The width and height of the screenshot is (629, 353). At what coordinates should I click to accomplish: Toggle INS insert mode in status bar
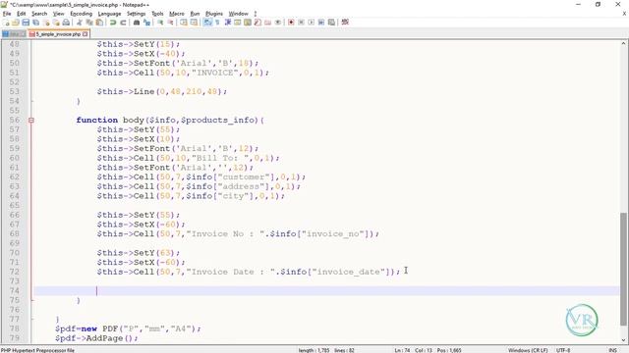pyautogui.click(x=612, y=350)
